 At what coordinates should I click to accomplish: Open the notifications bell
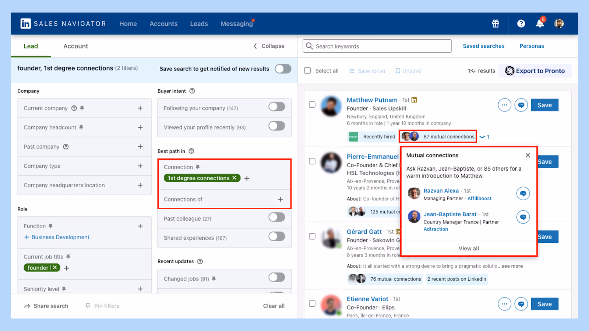click(540, 24)
